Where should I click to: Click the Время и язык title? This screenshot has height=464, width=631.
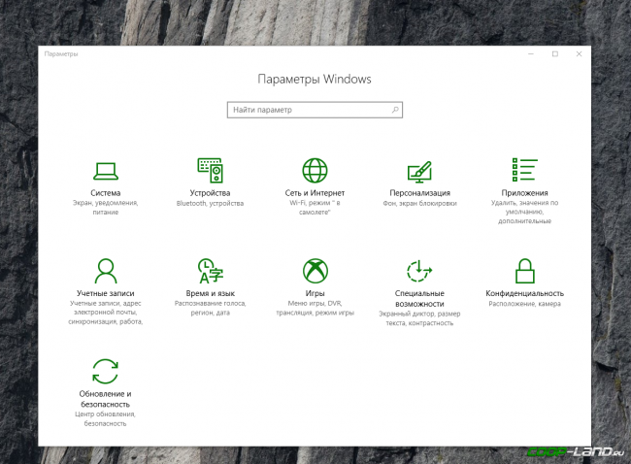[x=210, y=293]
